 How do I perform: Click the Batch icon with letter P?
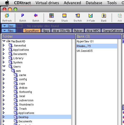point(22,16)
